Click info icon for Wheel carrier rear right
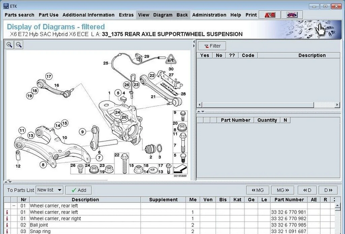The width and height of the screenshot is (345, 234). (x=8, y=218)
